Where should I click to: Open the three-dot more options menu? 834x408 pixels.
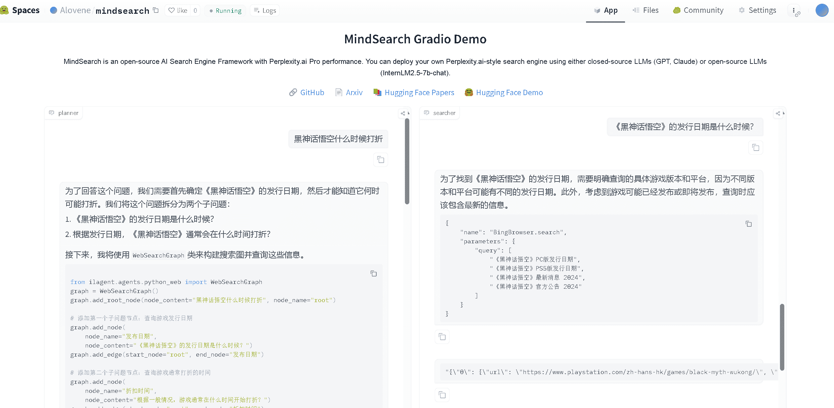point(794,10)
